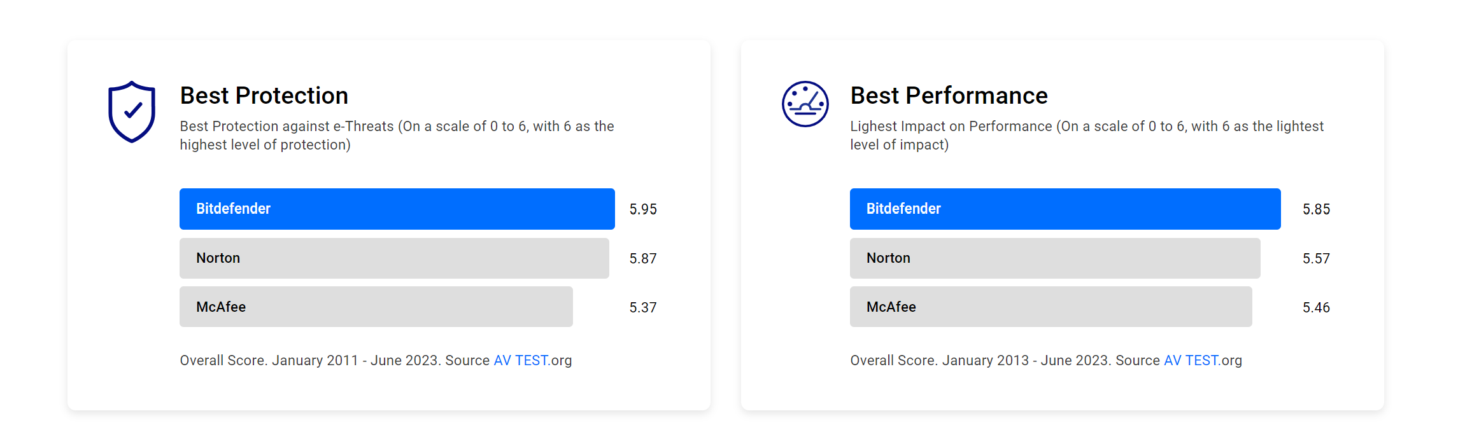Click McAfee's 5.46 performance score
Screen dimensions: 1458x425
point(1316,307)
